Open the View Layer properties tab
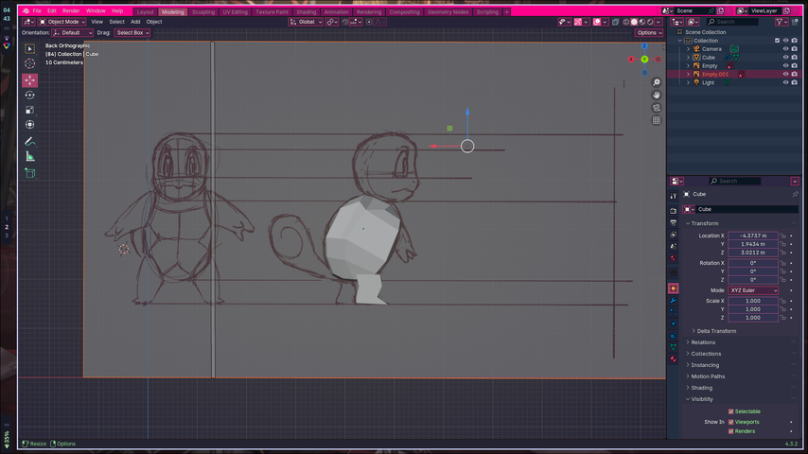This screenshot has width=808, height=454. 673,235
